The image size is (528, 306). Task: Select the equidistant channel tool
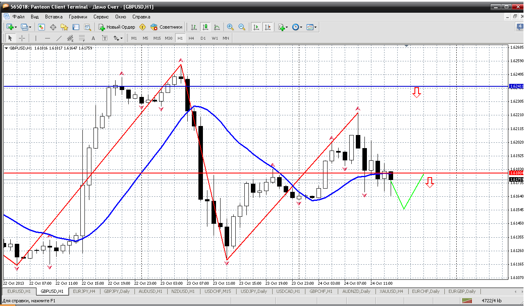tap(71, 38)
